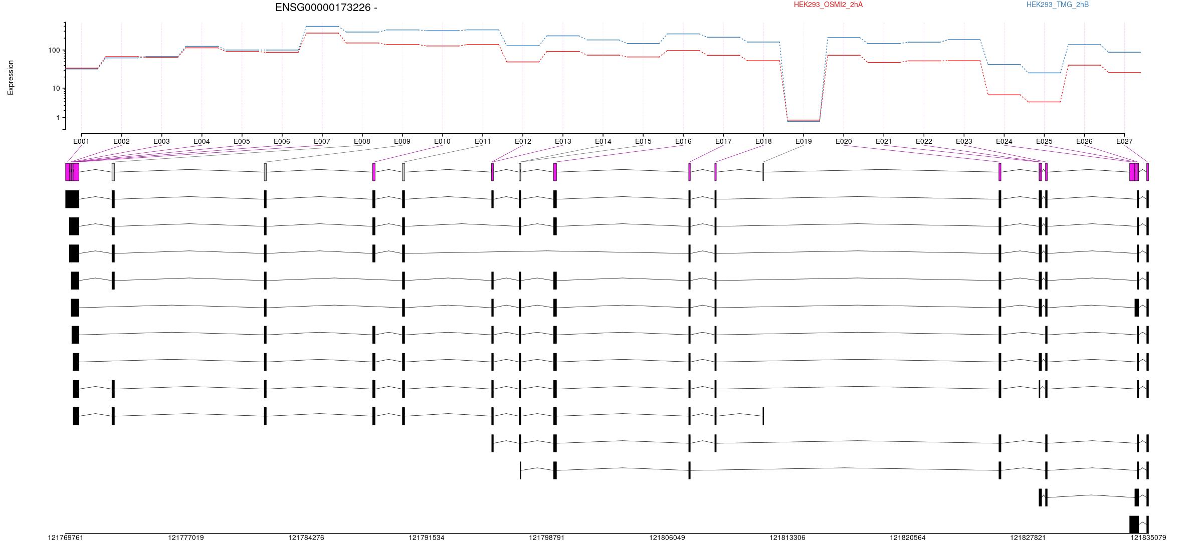Click exon label E010
Screen dimensions: 1203x546
442,141
